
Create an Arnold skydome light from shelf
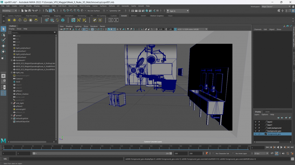coord(25,20)
